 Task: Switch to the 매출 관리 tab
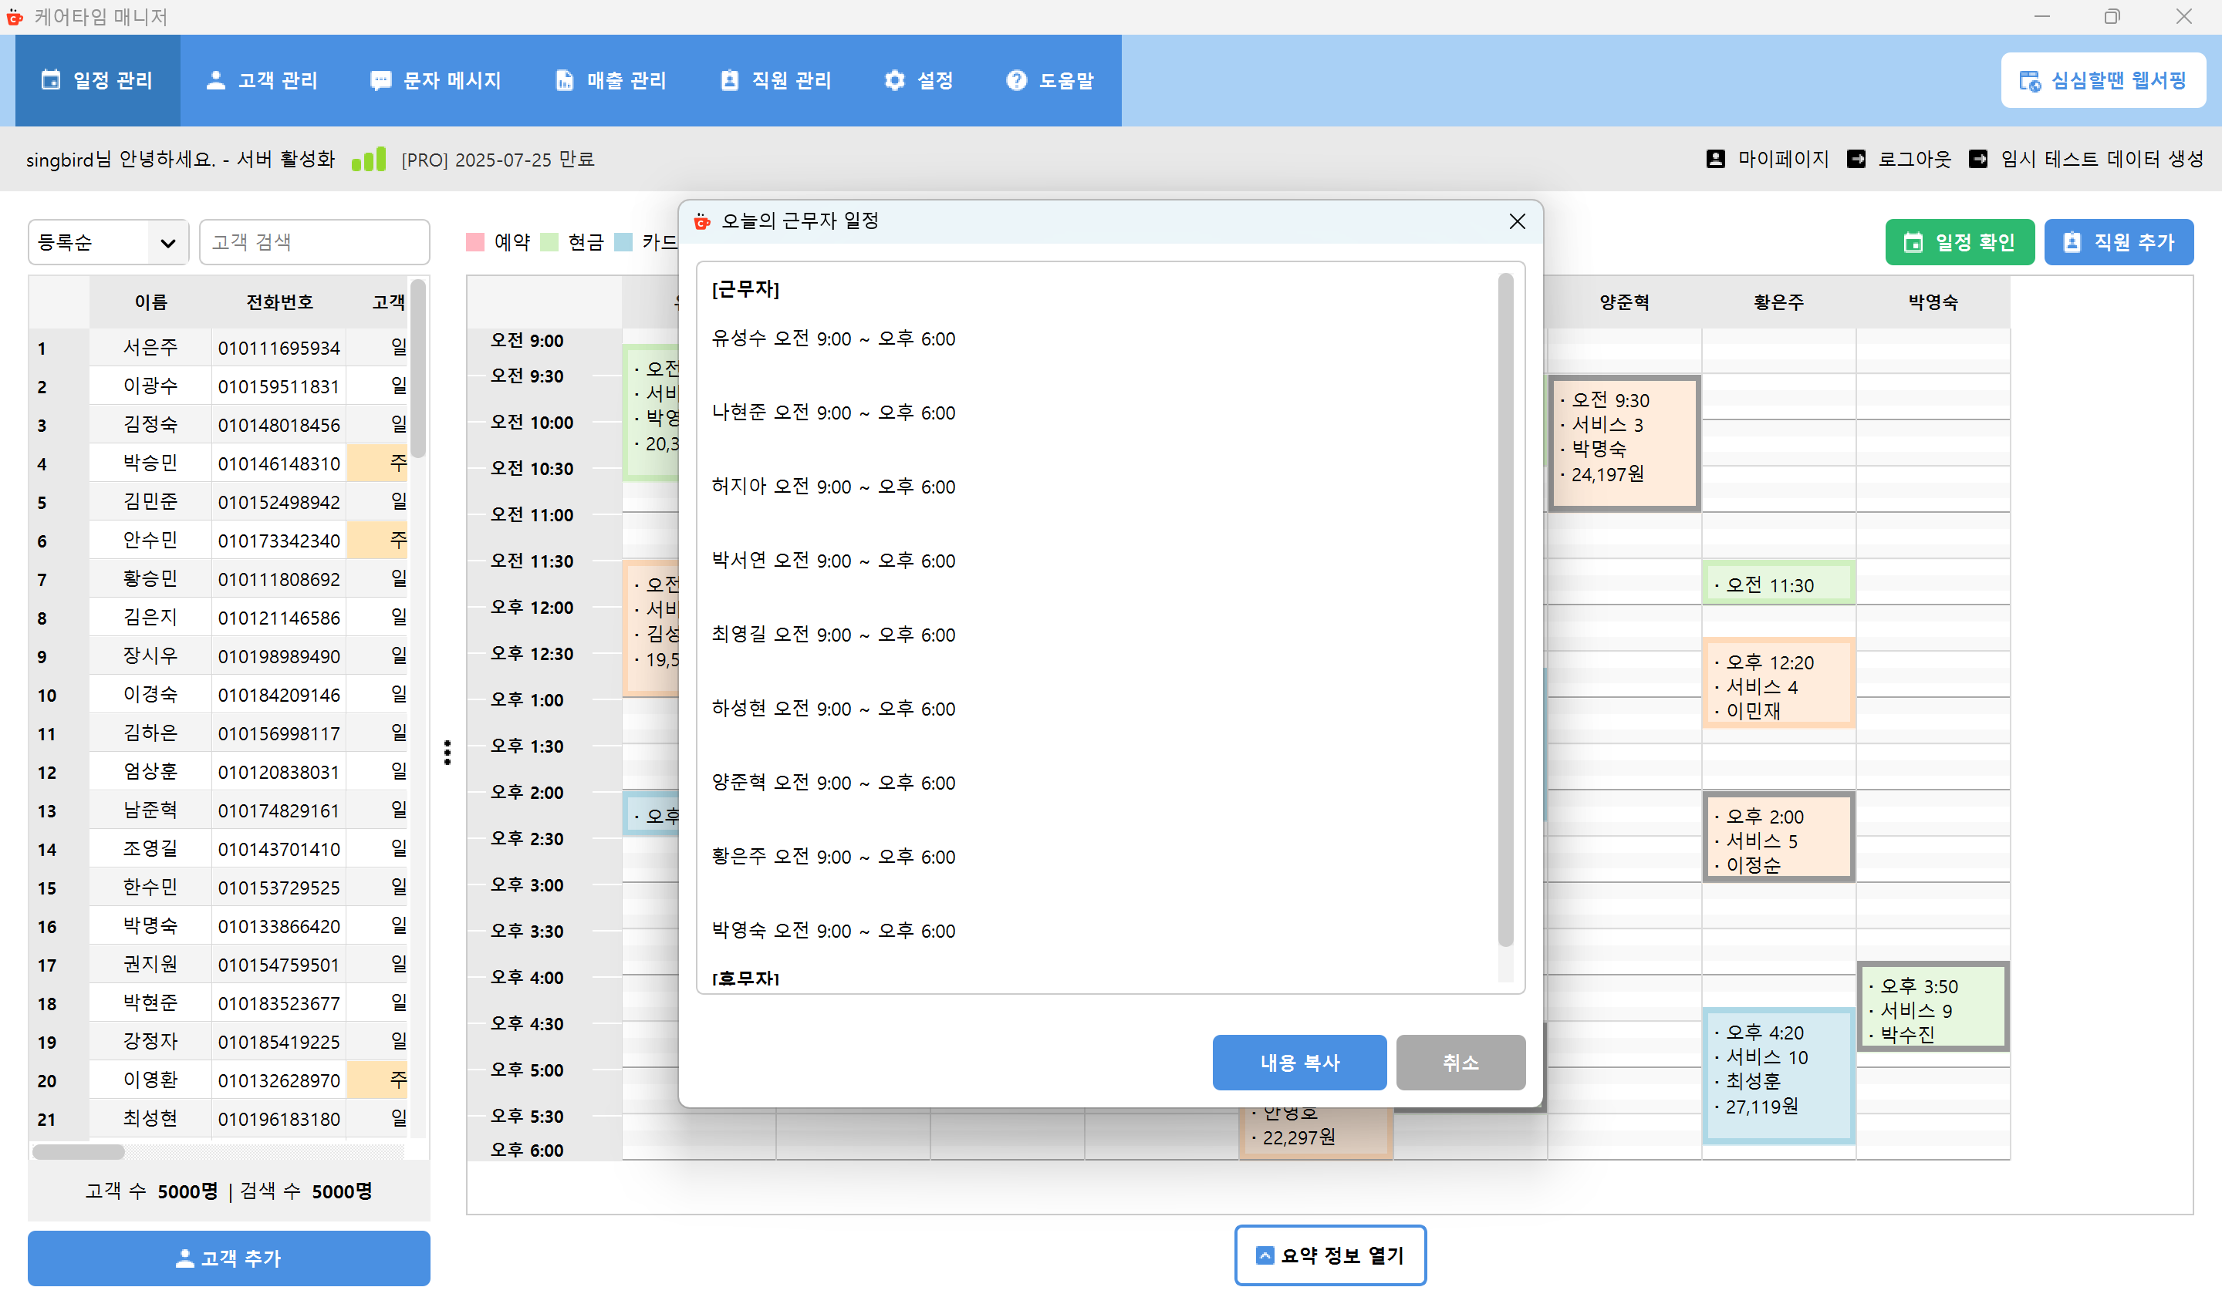[x=610, y=80]
